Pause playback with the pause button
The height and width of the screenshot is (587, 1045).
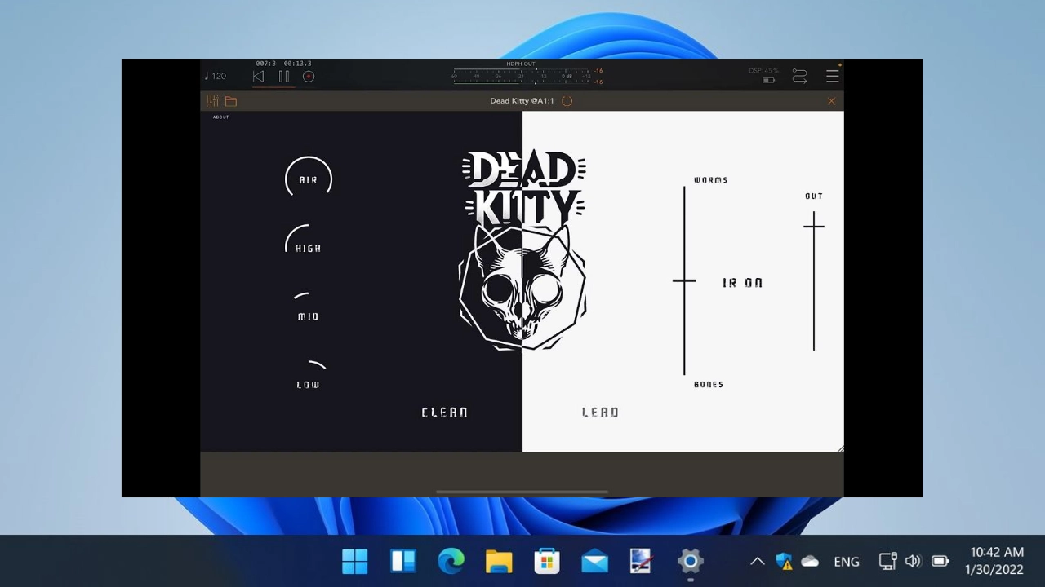pos(284,77)
